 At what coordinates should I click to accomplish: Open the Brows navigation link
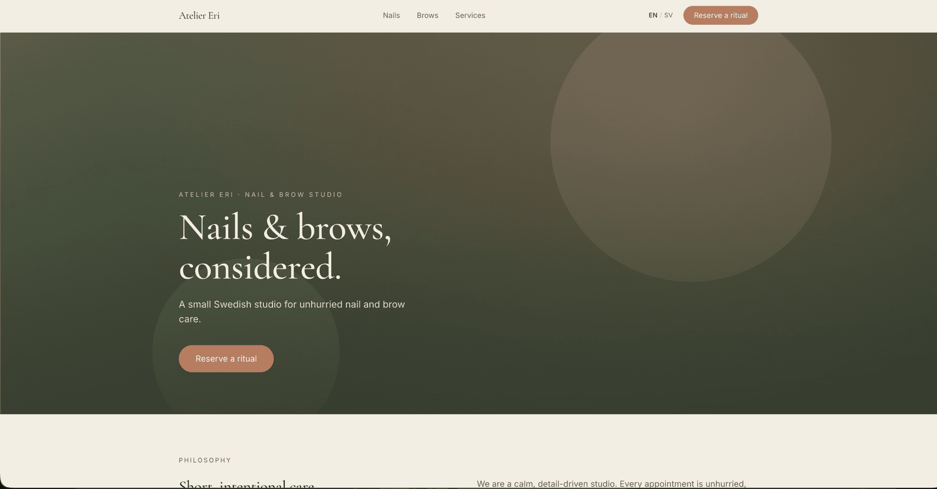(427, 15)
